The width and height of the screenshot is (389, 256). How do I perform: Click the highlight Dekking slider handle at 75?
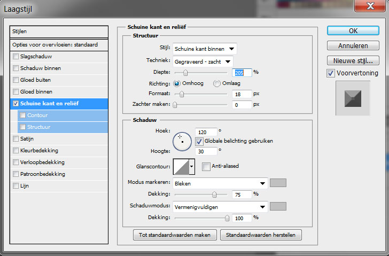214,195
